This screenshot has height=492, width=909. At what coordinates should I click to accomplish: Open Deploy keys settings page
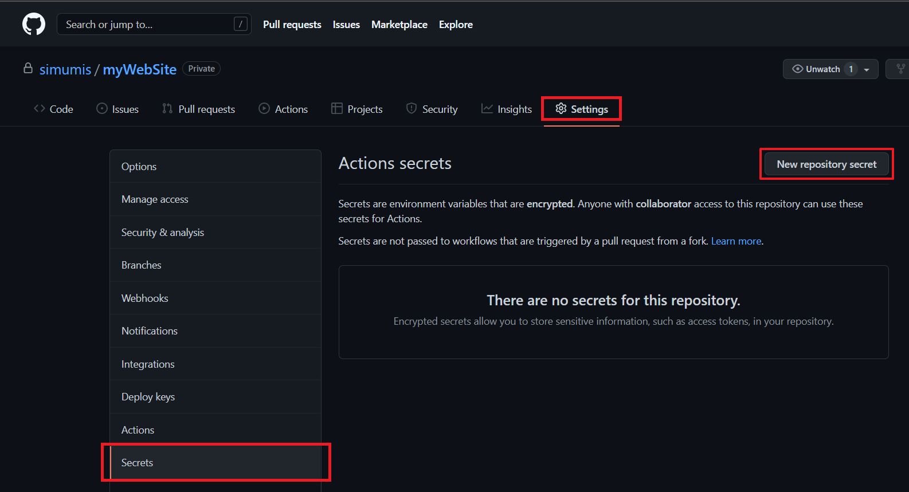[x=148, y=397]
